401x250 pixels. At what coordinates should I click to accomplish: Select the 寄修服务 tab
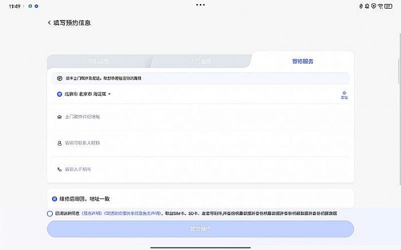302,61
